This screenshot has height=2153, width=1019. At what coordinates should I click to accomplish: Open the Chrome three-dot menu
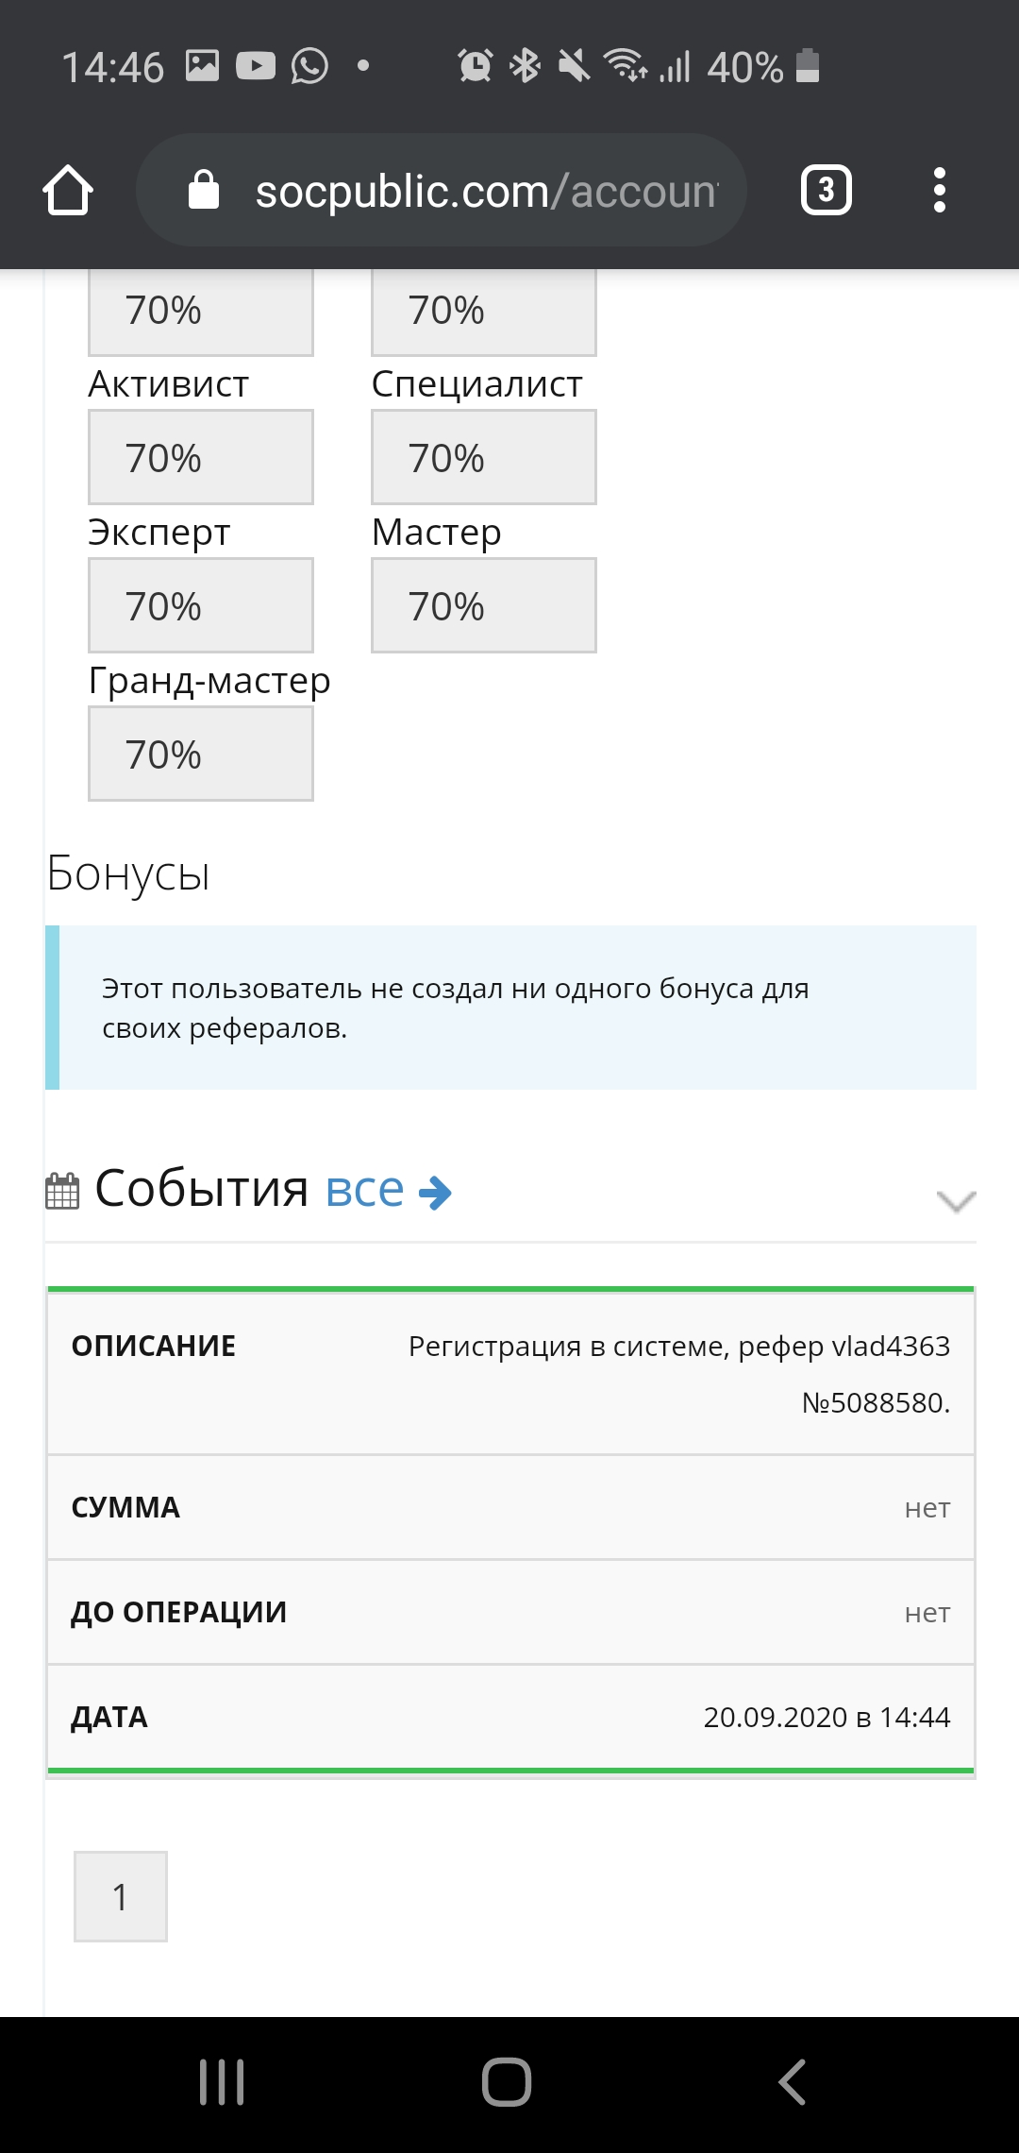(x=939, y=191)
